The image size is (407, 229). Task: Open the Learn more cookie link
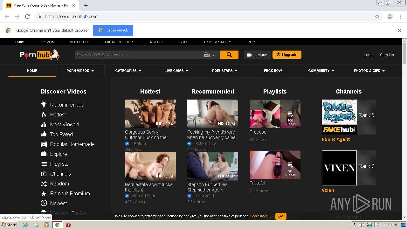(259, 216)
